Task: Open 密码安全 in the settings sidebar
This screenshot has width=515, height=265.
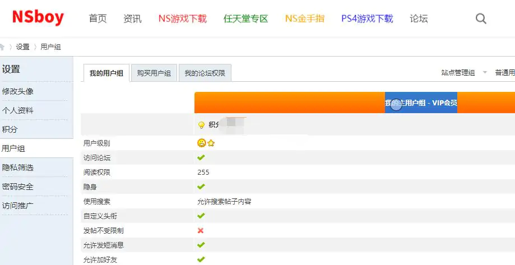Action: click(x=18, y=187)
